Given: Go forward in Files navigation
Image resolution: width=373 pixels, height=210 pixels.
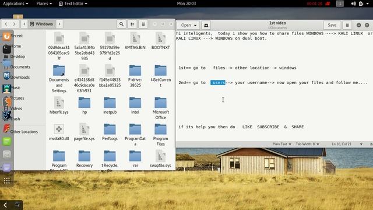Looking at the screenshot, I should pos(14,24).
